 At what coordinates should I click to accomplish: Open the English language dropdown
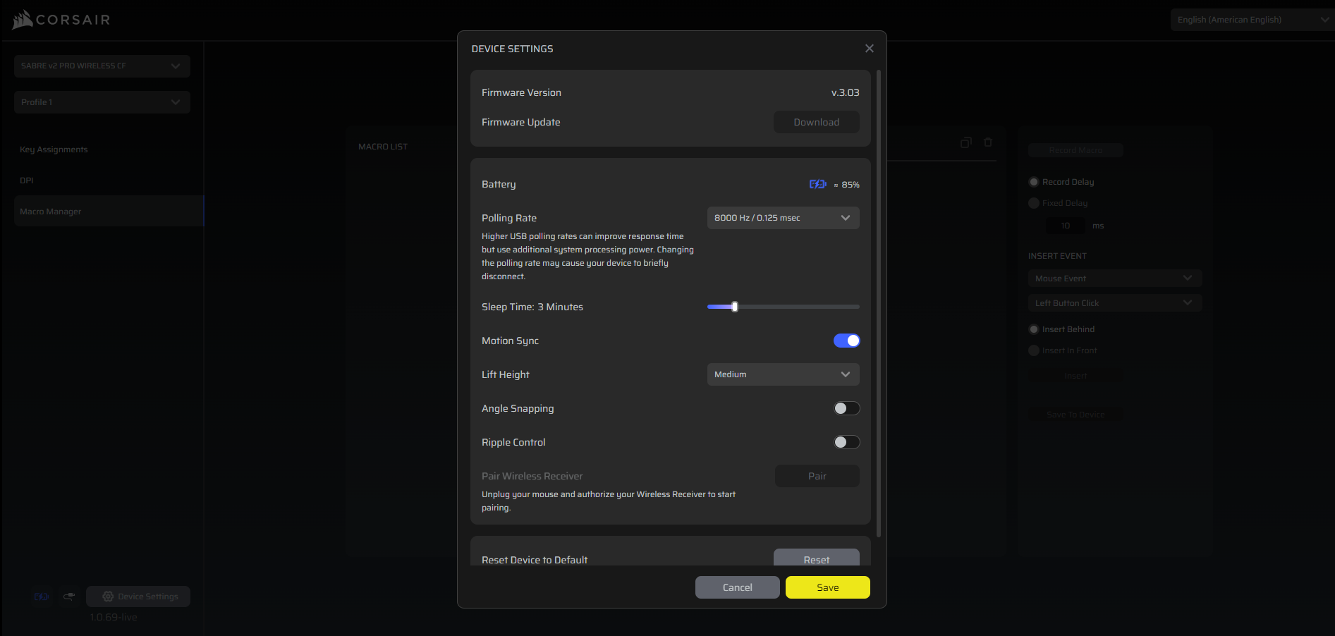tap(1252, 20)
